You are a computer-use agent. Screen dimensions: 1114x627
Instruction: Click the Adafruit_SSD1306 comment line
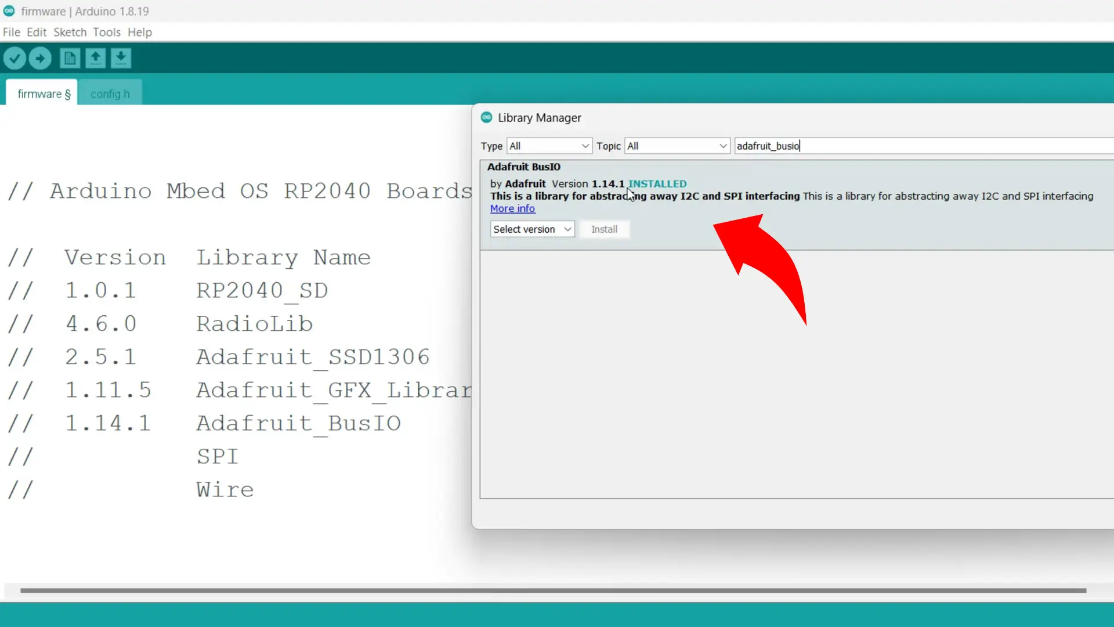219,356
